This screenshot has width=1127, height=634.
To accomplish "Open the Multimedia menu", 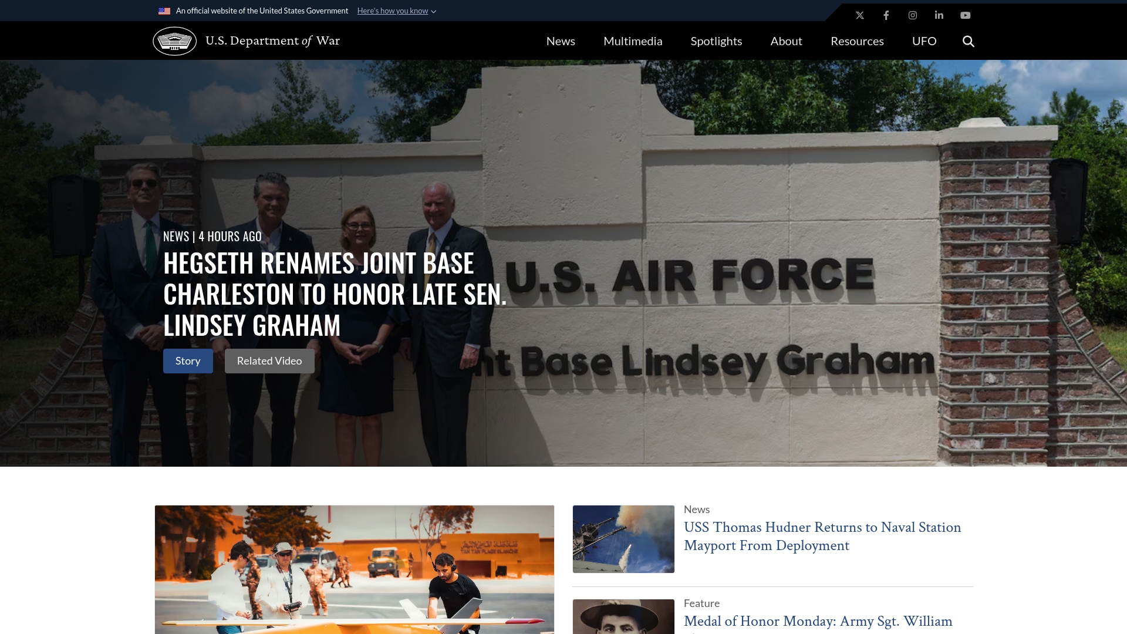I will point(633,41).
